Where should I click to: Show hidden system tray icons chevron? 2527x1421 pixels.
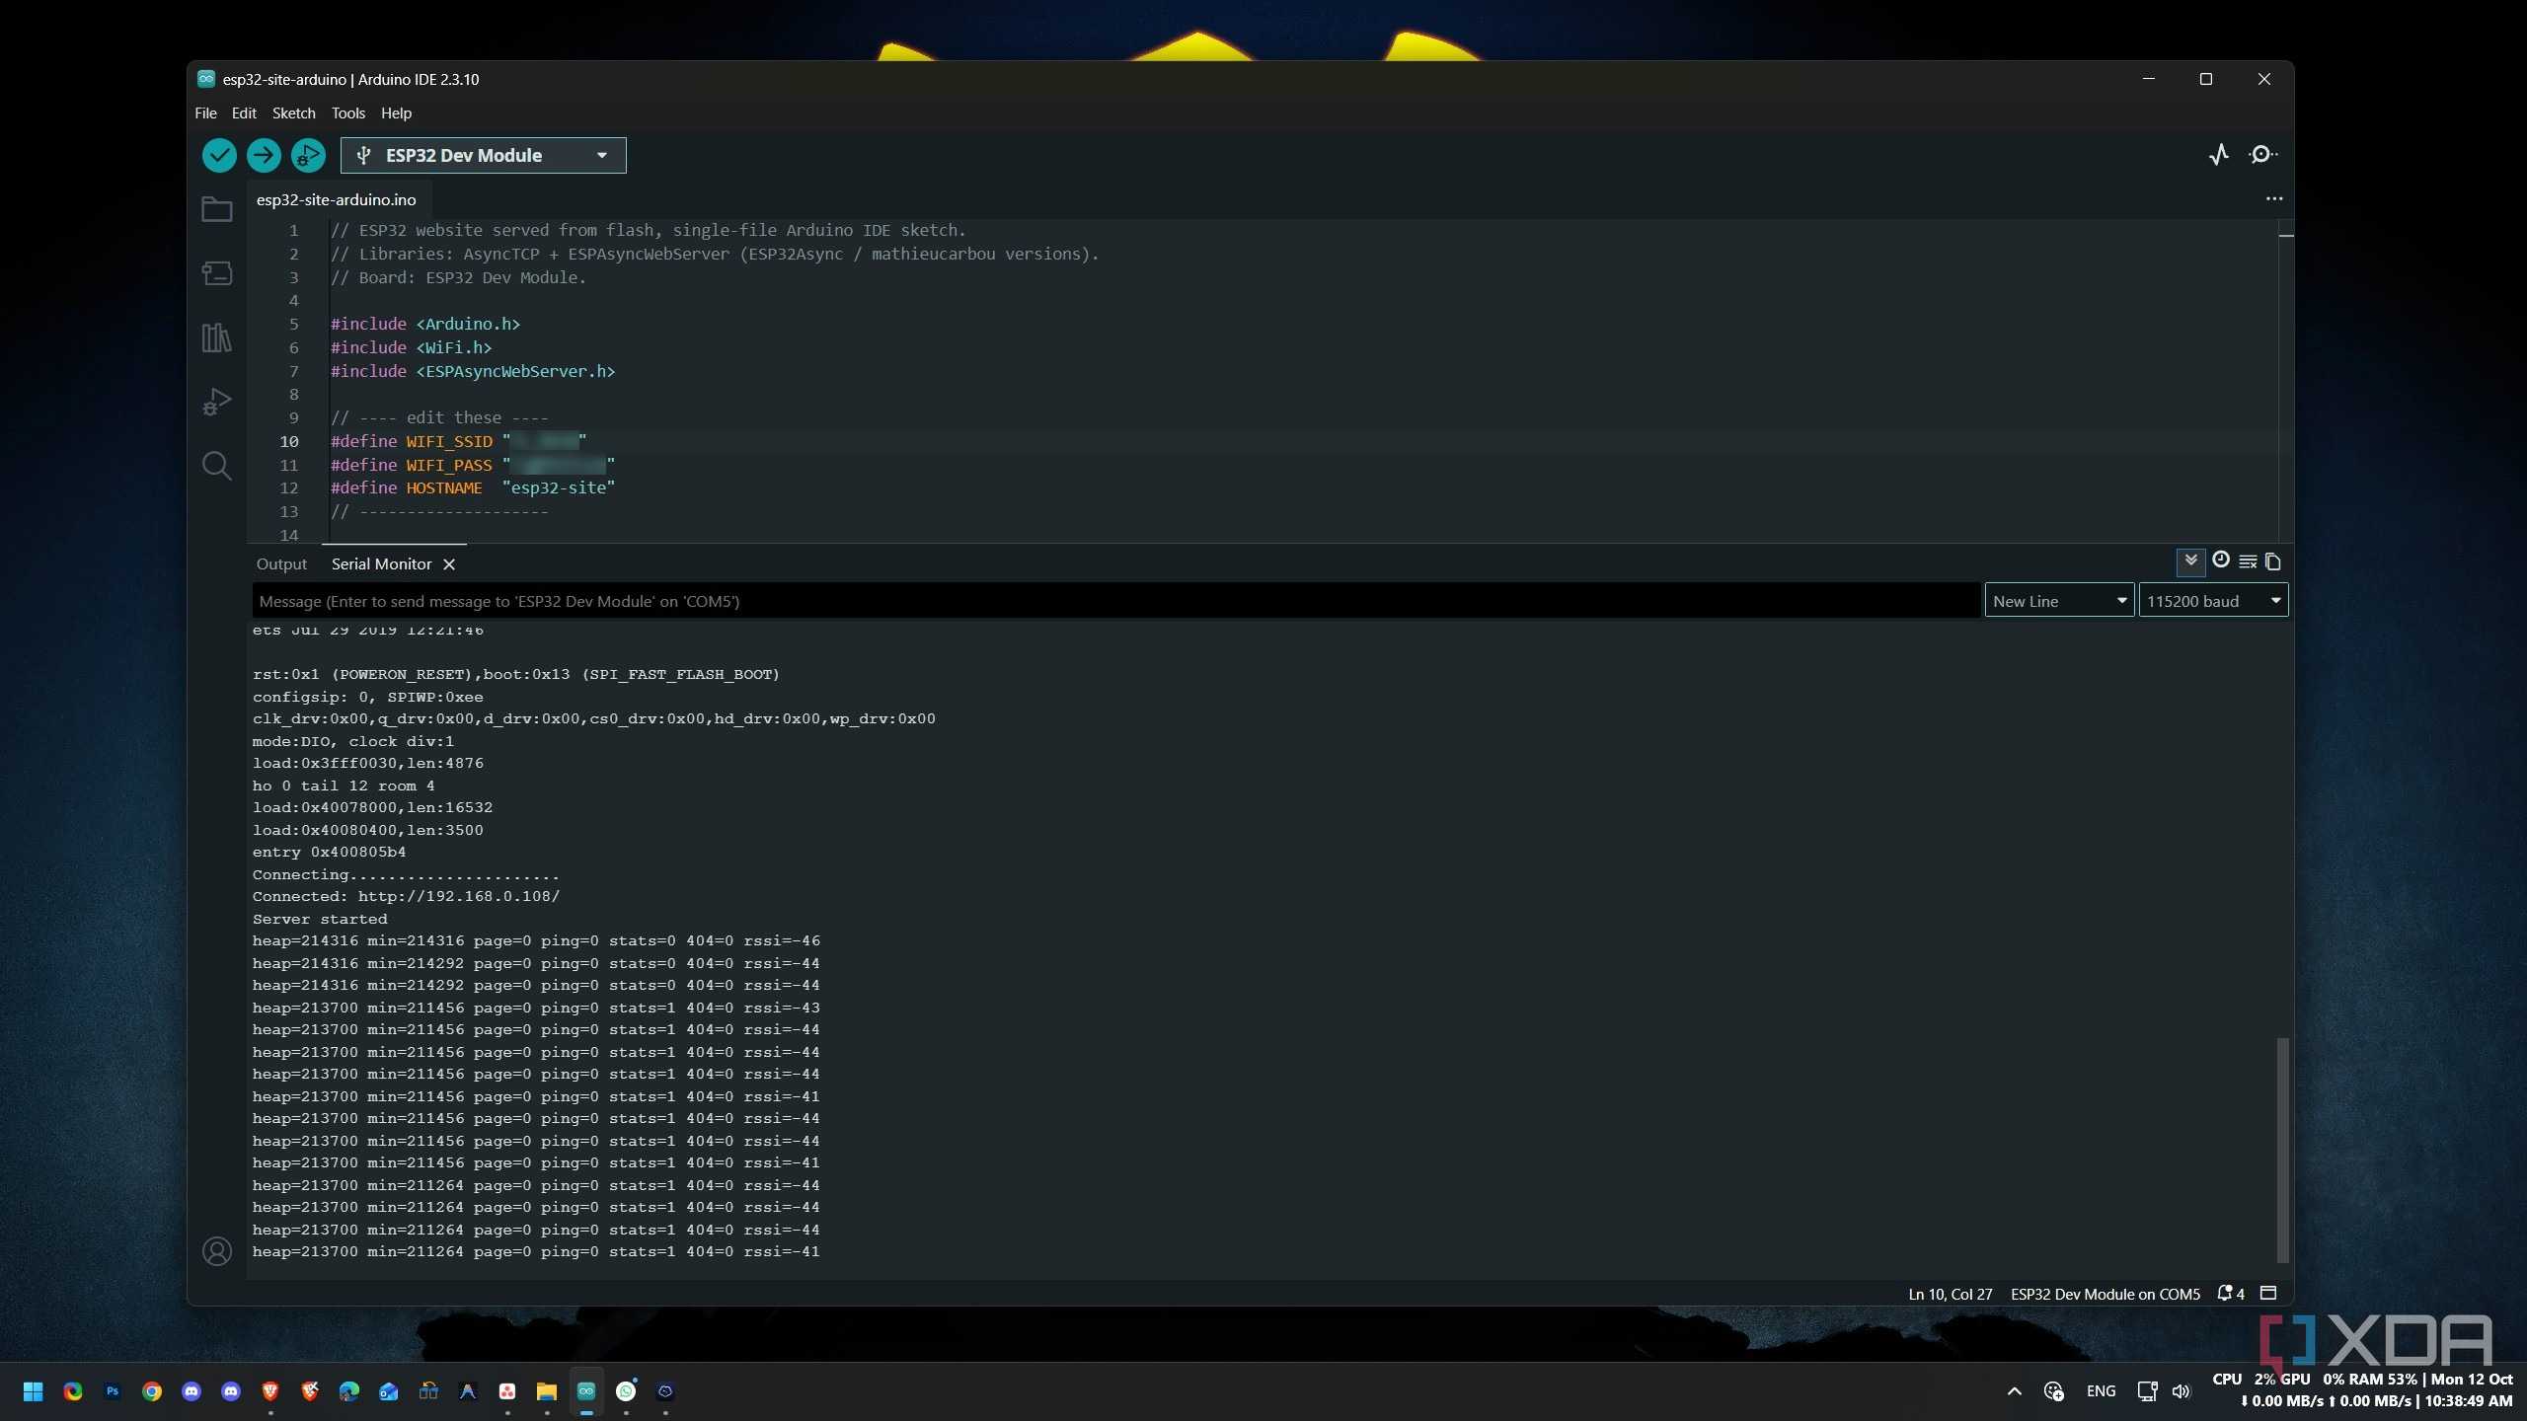pyautogui.click(x=2015, y=1391)
